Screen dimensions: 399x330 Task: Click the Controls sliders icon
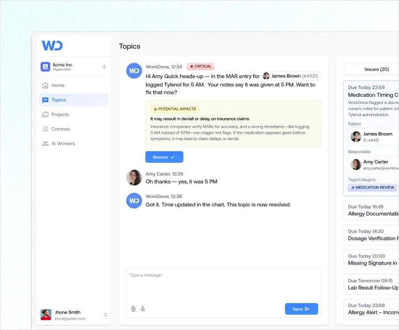[x=45, y=129]
